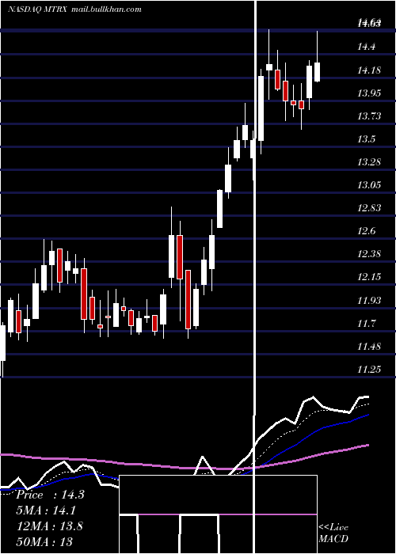Click the 12MA : 13.8 readout
Image resolution: width=396 pixels, height=554 pixels.
coord(49,526)
